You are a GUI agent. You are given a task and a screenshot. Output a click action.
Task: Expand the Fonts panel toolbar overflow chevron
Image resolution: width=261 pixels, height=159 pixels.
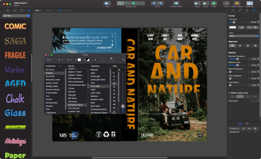(x=124, y=60)
